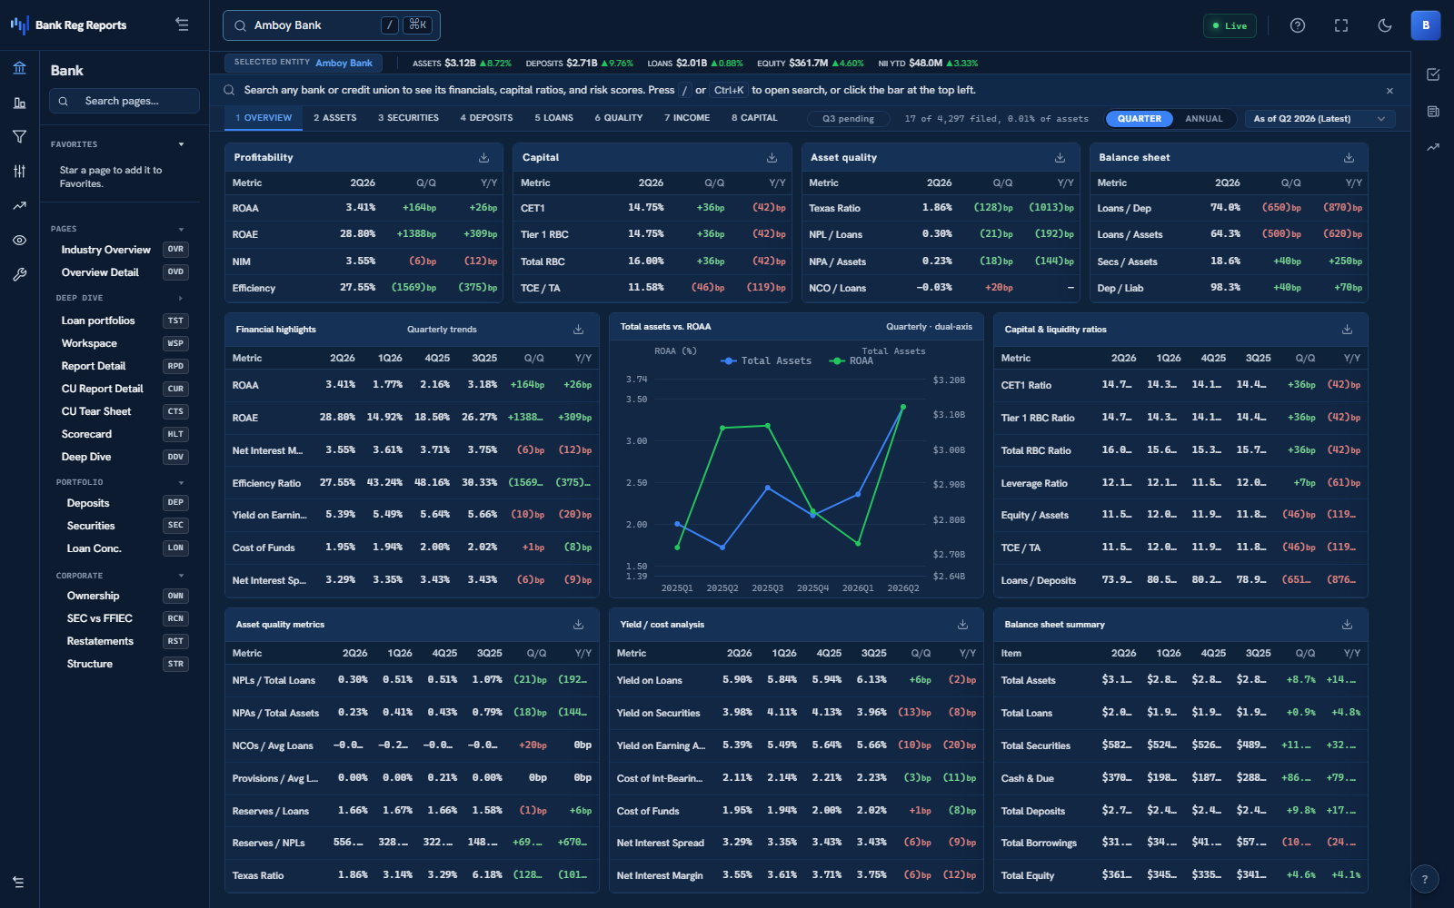Toggle the Live status indicator
Screen dimensions: 1454x908
click(x=1230, y=25)
